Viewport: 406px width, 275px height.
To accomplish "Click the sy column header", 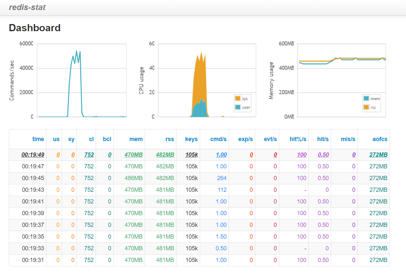I will [71, 139].
